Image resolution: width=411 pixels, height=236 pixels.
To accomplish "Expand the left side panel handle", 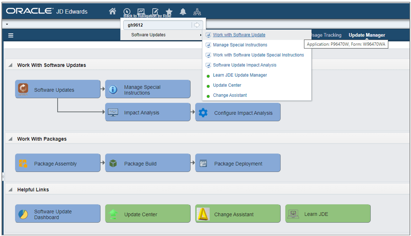I will point(3,177).
